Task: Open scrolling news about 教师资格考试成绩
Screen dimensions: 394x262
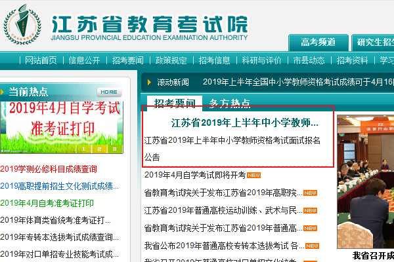Action: click(x=298, y=82)
